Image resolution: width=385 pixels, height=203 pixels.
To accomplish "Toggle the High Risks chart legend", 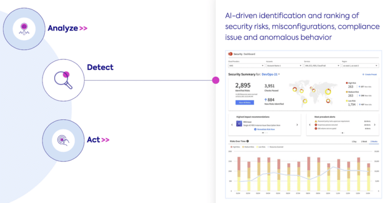I will pos(235,147).
